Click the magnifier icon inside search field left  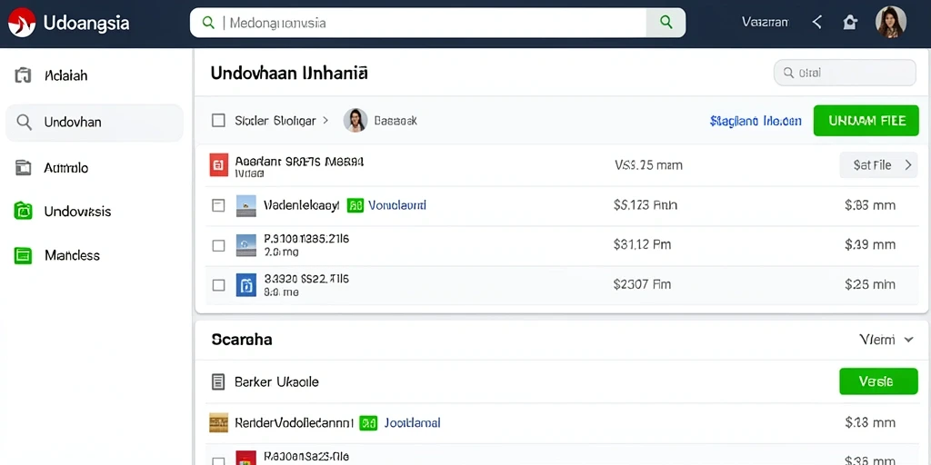coord(208,23)
